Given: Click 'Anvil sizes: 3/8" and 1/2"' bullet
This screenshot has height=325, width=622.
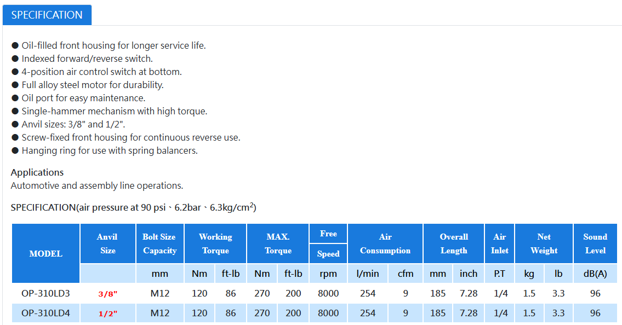Looking at the screenshot, I should [69, 124].
